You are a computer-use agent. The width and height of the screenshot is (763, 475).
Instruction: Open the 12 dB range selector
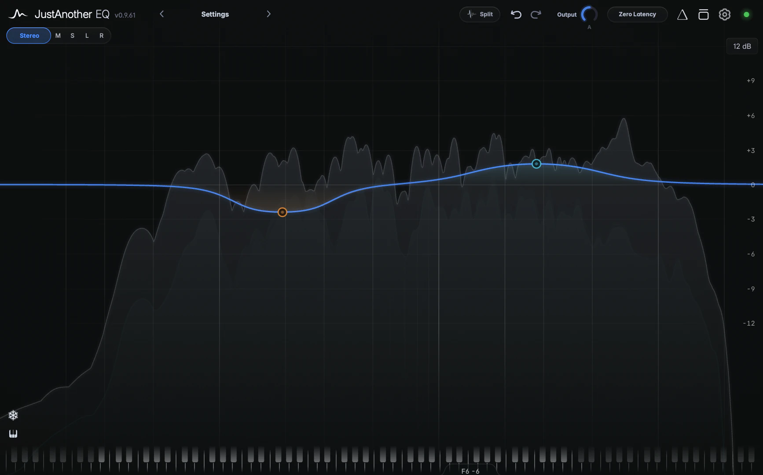pyautogui.click(x=742, y=46)
